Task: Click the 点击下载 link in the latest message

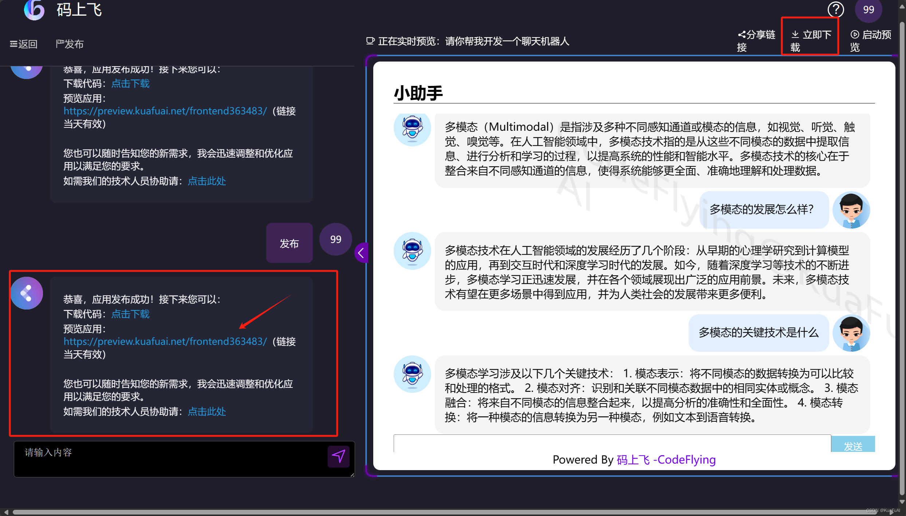Action: click(130, 314)
